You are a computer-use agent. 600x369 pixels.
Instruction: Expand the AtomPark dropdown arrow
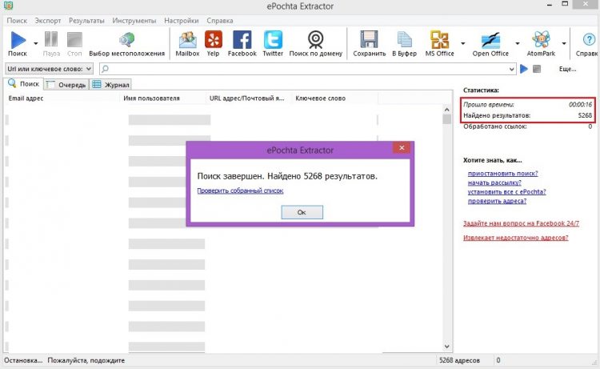coord(564,43)
